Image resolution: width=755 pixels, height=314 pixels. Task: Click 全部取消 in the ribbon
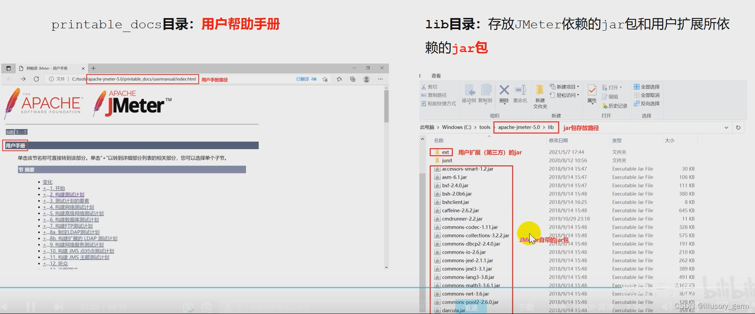tap(647, 95)
